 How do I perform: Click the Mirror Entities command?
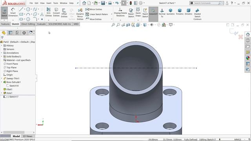pos(94,9)
